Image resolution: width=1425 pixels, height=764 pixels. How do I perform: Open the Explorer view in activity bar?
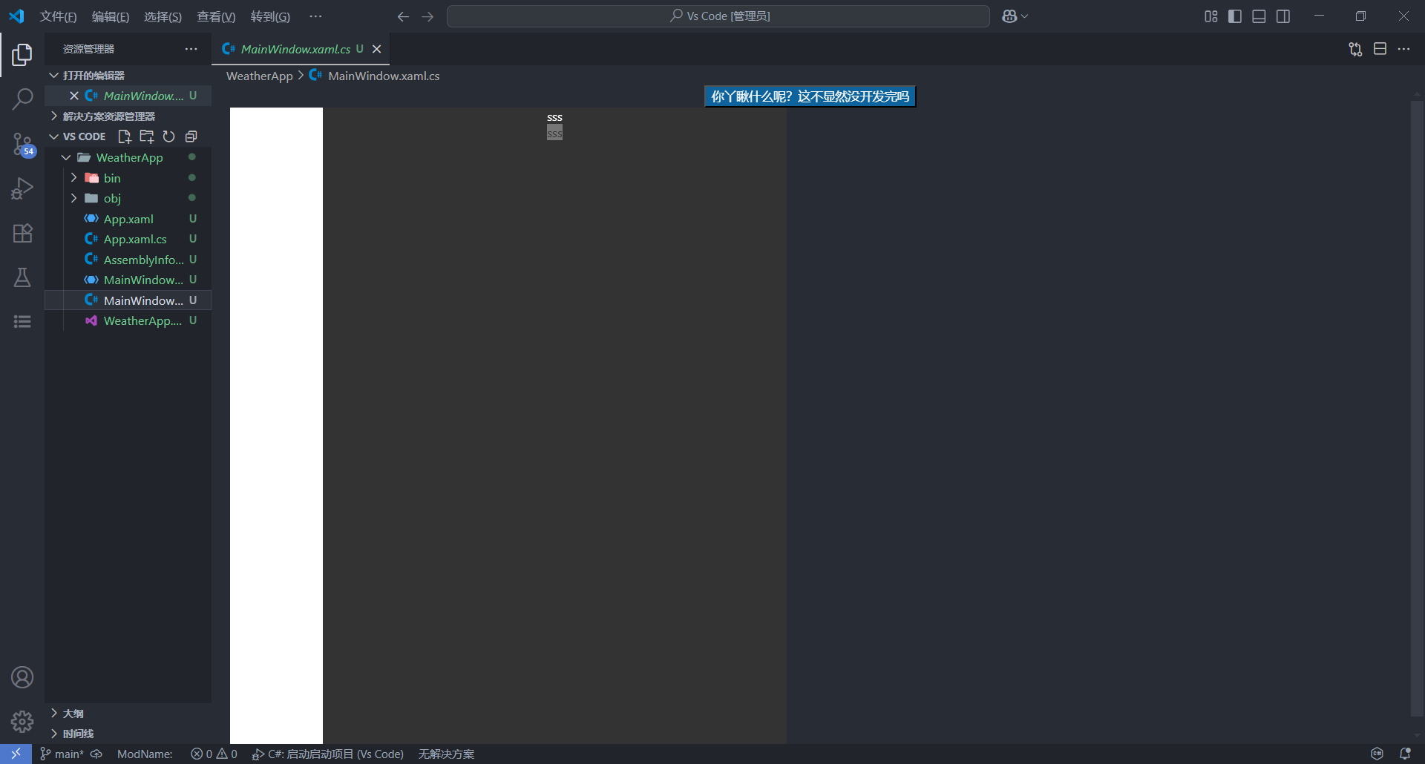[x=22, y=54]
